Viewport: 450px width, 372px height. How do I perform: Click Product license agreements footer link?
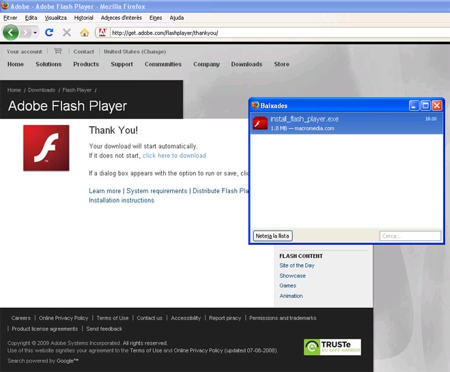coord(45,329)
